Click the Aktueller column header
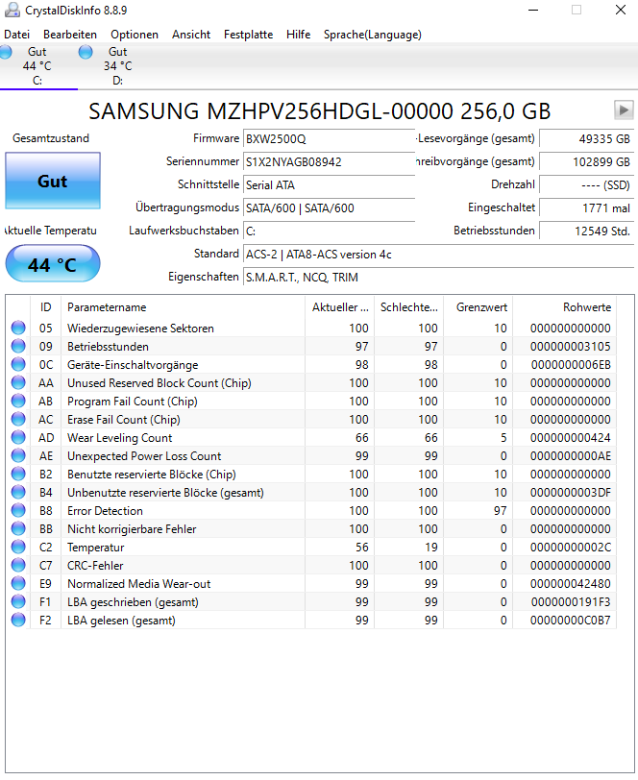Screen dimensions: 638x780 click(x=340, y=307)
